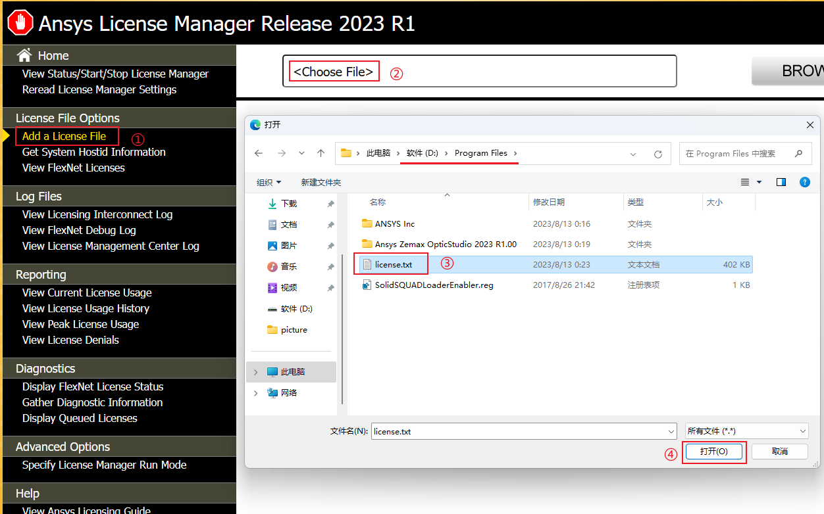Select 软件 (D:) drive in navigation pane
The height and width of the screenshot is (514, 824).
[290, 309]
